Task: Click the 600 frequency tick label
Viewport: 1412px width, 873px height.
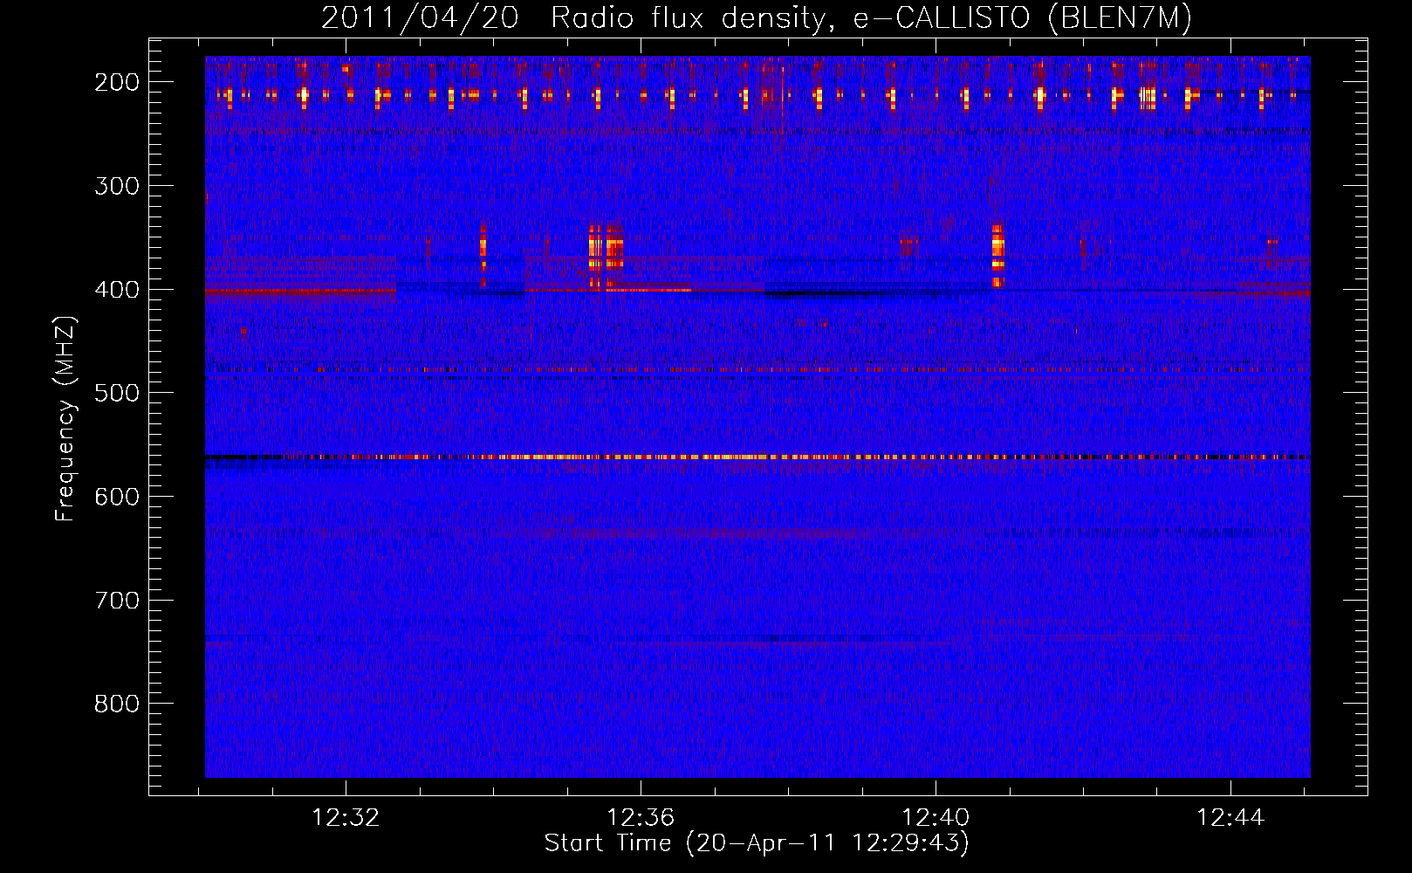Action: [117, 497]
